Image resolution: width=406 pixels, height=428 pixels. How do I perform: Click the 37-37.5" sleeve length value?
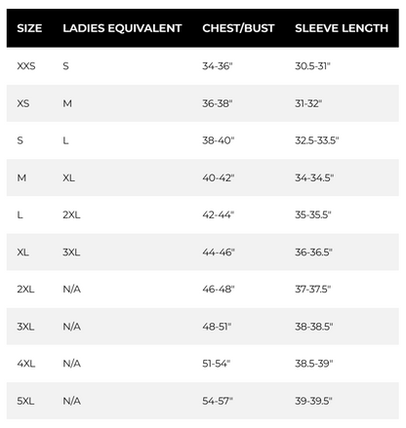point(313,289)
